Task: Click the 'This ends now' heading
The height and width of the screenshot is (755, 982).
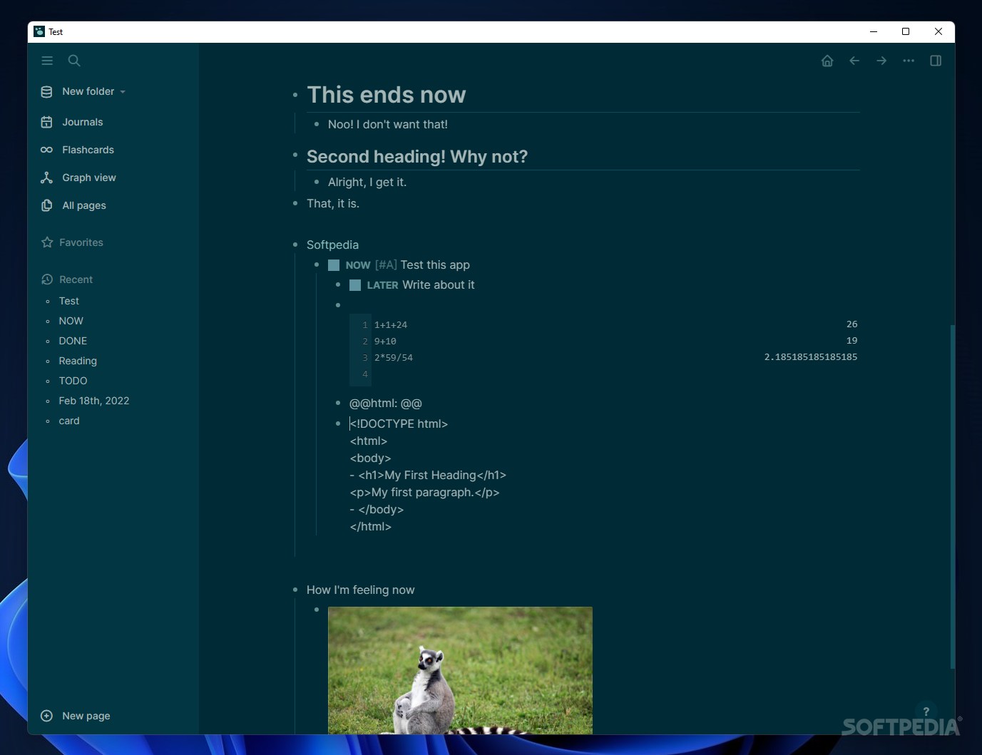Action: tap(386, 95)
